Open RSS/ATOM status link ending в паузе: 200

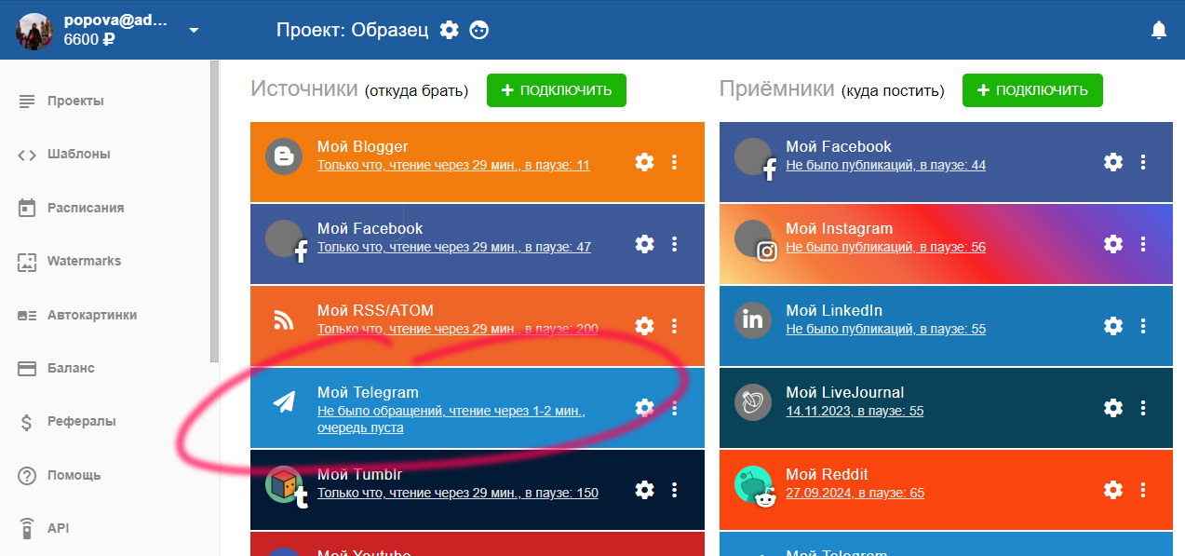coord(458,330)
